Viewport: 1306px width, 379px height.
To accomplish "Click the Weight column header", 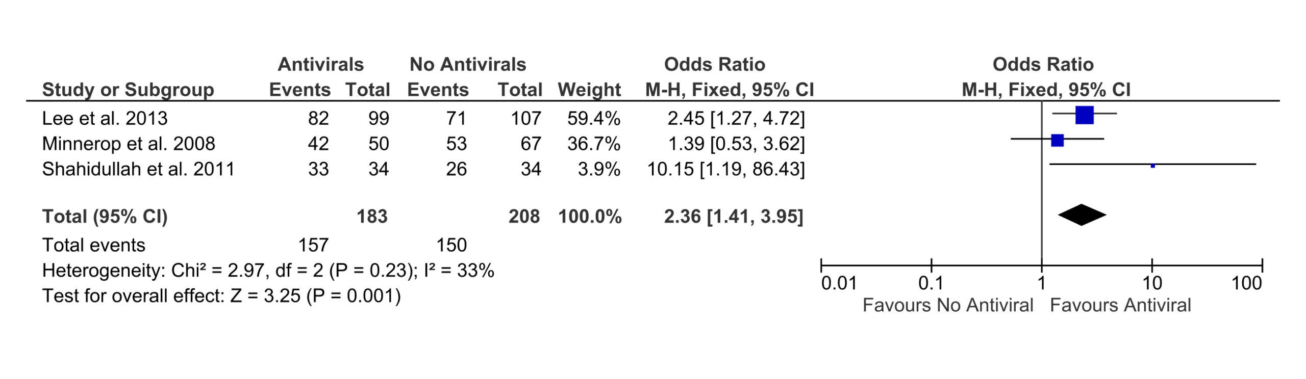I will coord(589,90).
